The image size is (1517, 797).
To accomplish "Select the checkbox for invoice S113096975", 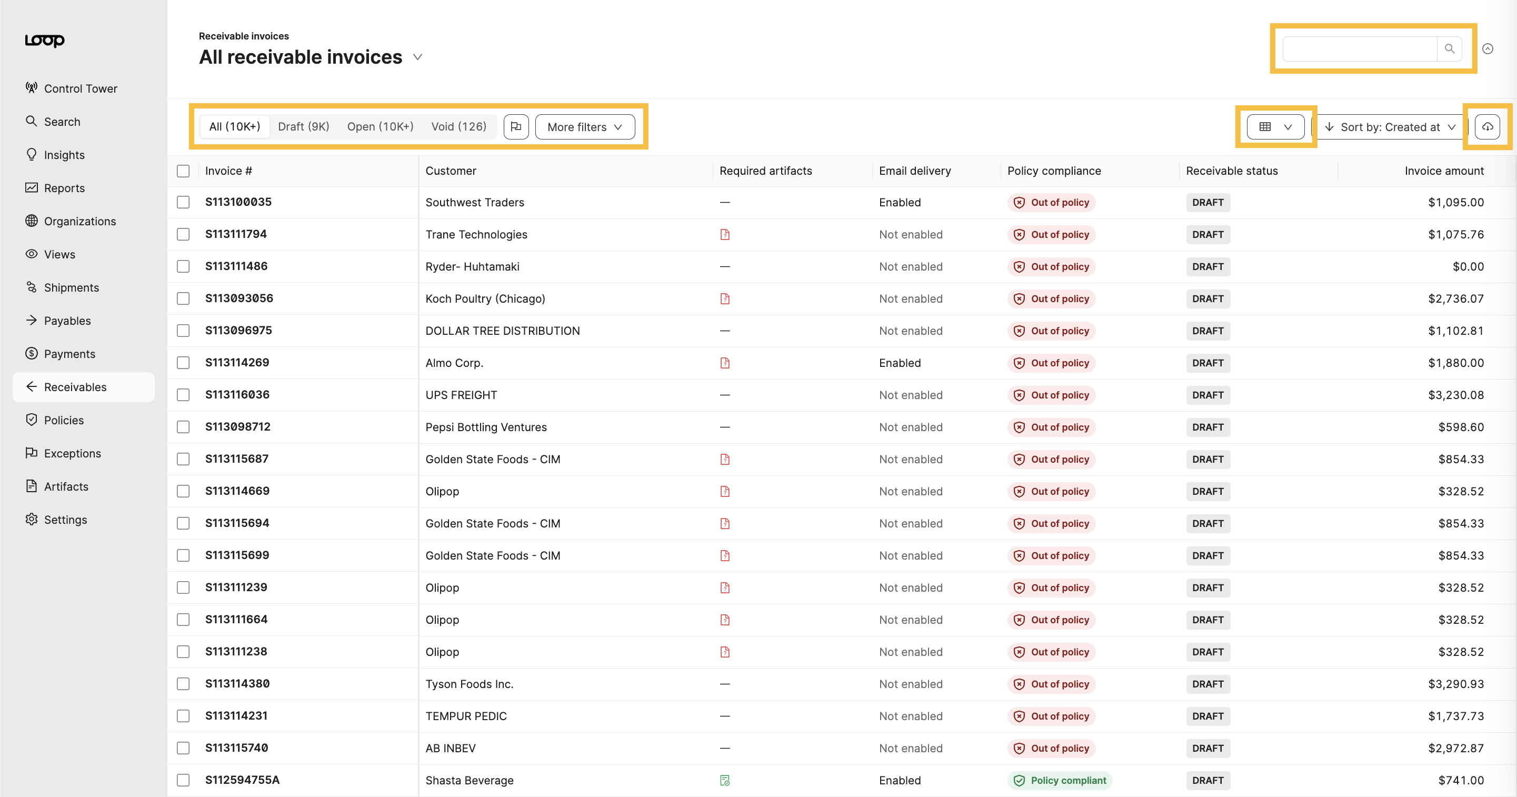I will pyautogui.click(x=183, y=331).
